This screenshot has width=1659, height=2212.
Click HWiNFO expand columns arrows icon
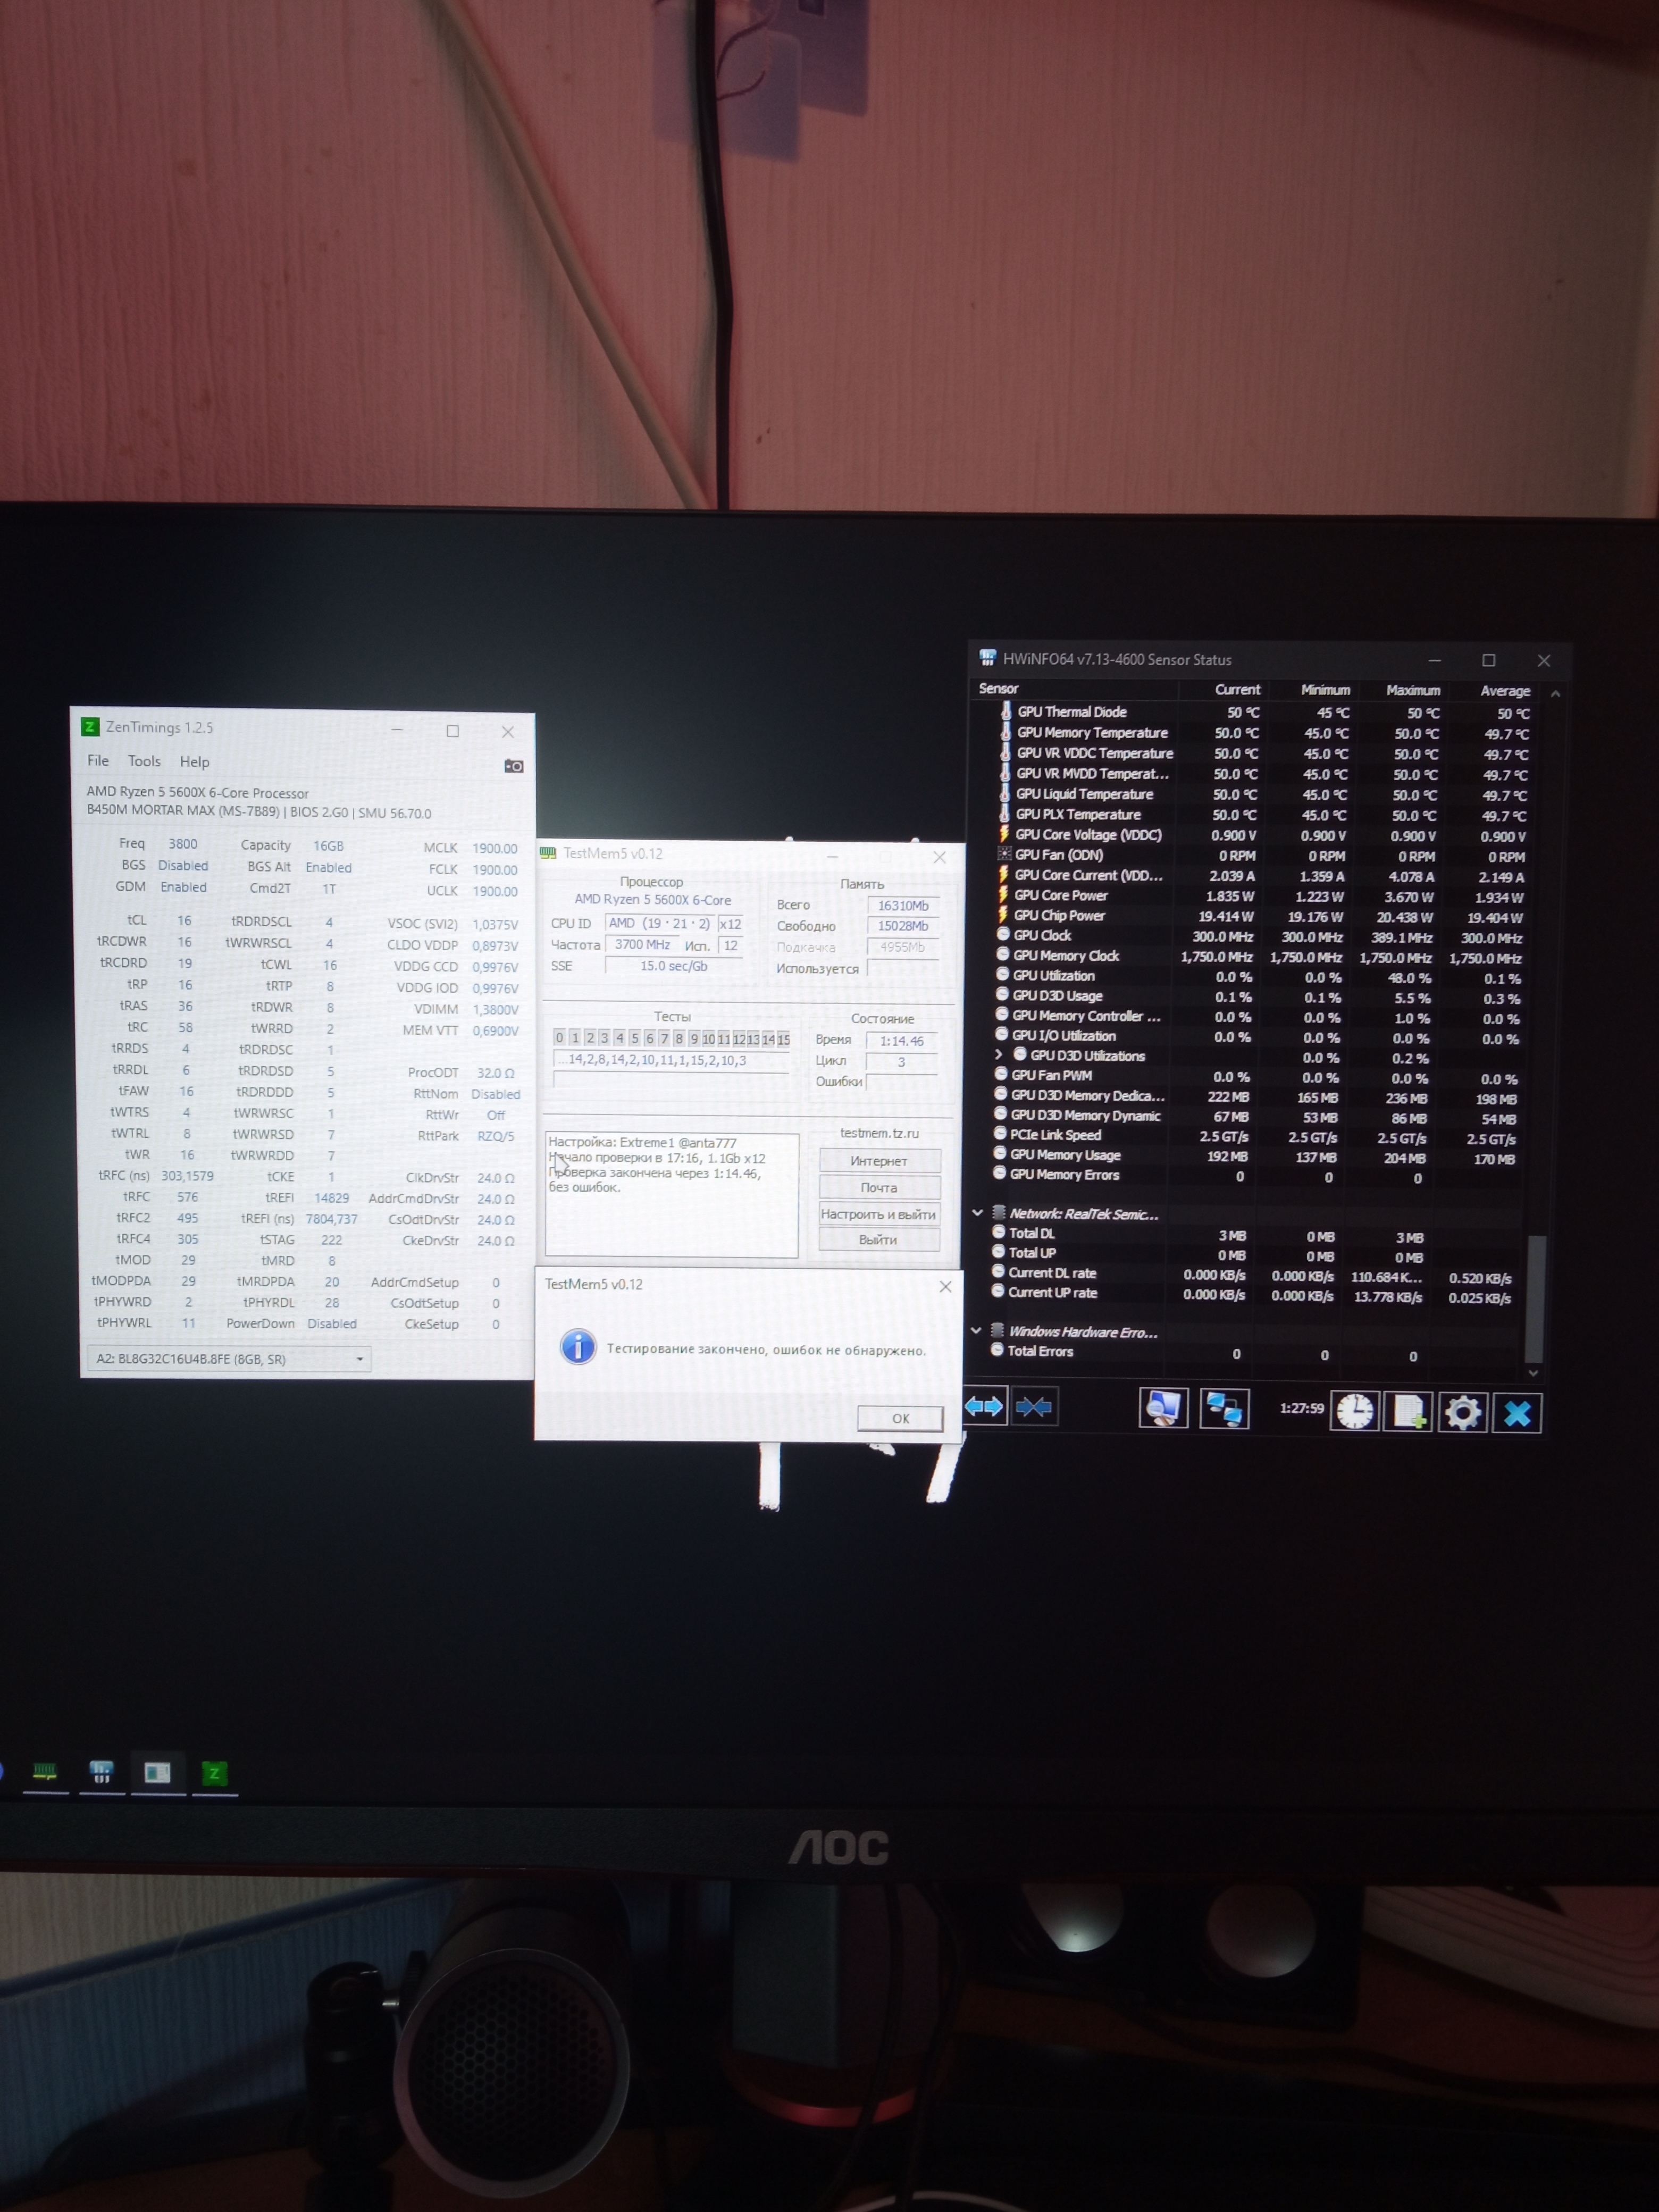983,1407
